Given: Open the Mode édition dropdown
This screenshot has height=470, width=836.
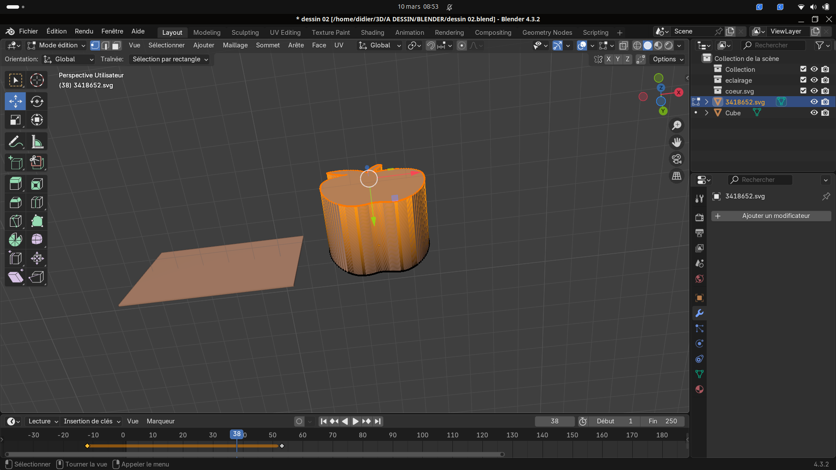Looking at the screenshot, I should coord(57,45).
